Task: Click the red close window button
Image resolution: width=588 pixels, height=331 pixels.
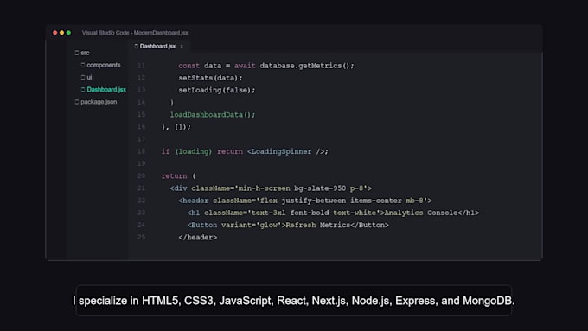Action: pyautogui.click(x=55, y=33)
